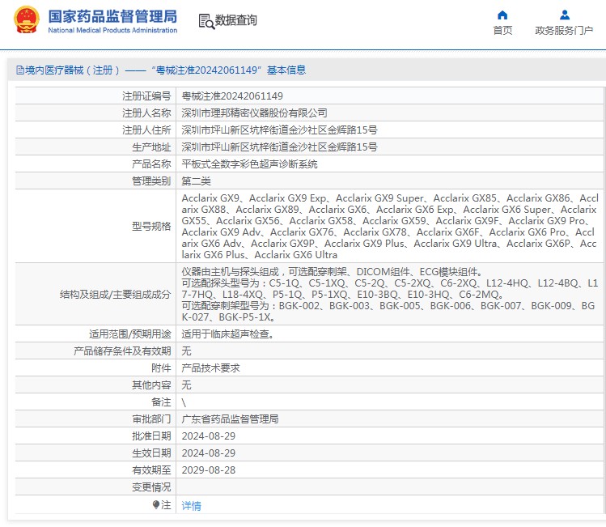The width and height of the screenshot is (606, 527).
Task: Open 数据查询 heading text
Action: coord(236,21)
